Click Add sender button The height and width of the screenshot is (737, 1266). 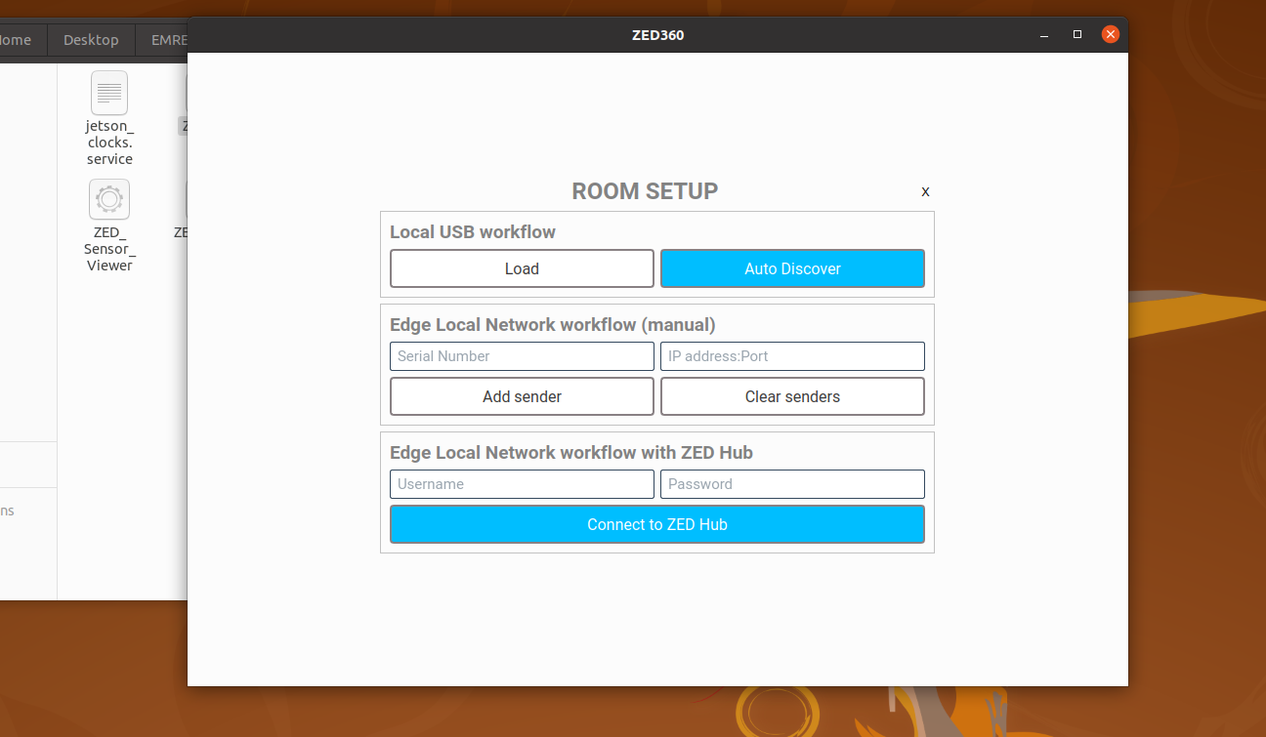pyautogui.click(x=522, y=396)
